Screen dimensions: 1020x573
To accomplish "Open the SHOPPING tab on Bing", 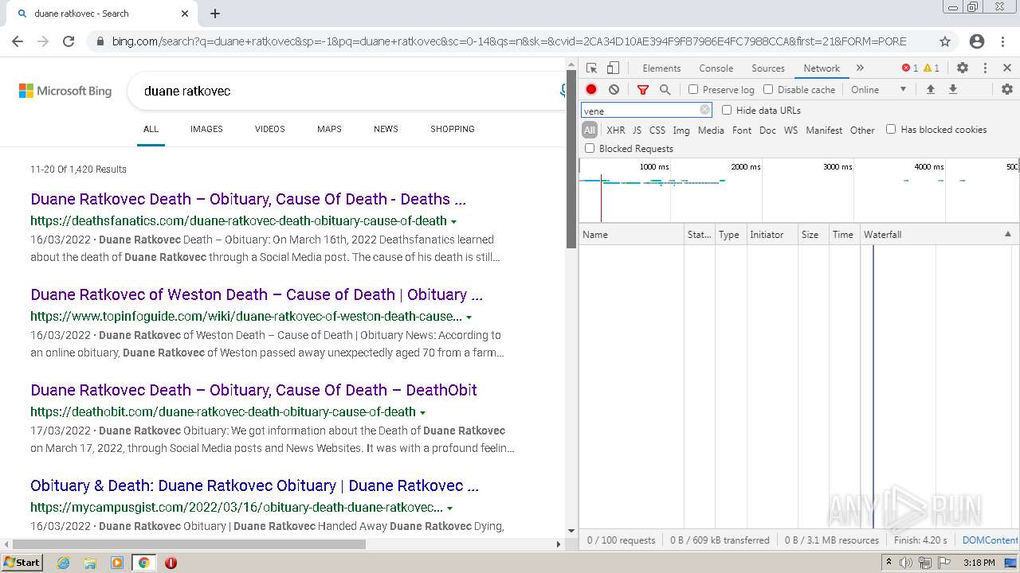I will click(453, 129).
